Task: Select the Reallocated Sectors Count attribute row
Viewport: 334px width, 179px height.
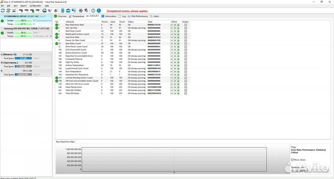Action: point(122,34)
